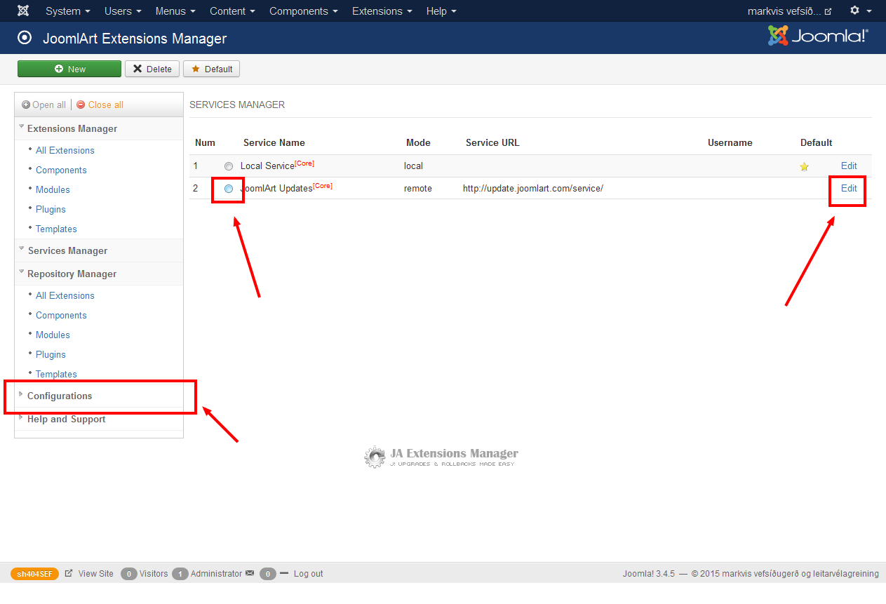This screenshot has height=604, width=886.
Task: Open the Menus dropdown menu
Action: click(x=175, y=11)
